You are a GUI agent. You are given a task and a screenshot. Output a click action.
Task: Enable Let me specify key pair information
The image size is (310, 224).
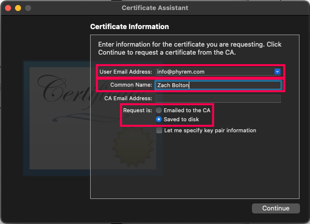click(159, 130)
